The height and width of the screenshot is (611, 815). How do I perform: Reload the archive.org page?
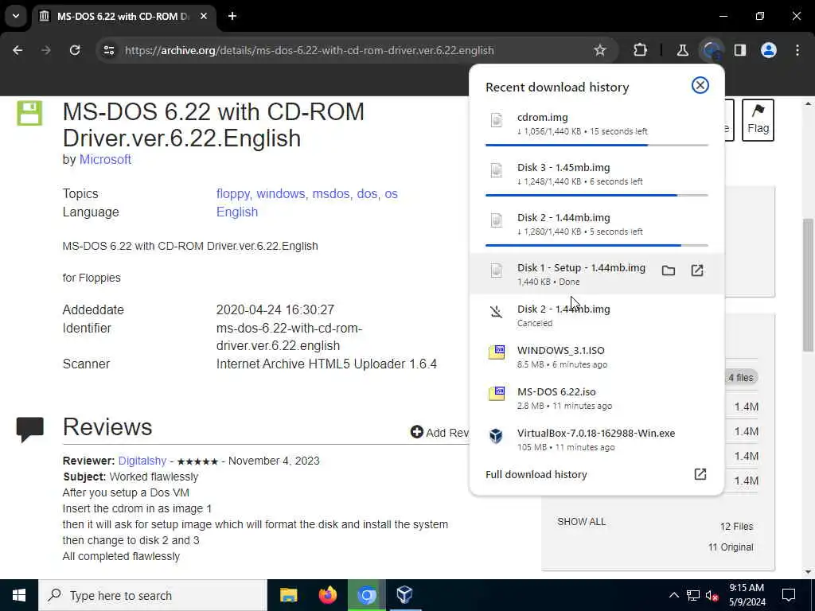point(75,50)
